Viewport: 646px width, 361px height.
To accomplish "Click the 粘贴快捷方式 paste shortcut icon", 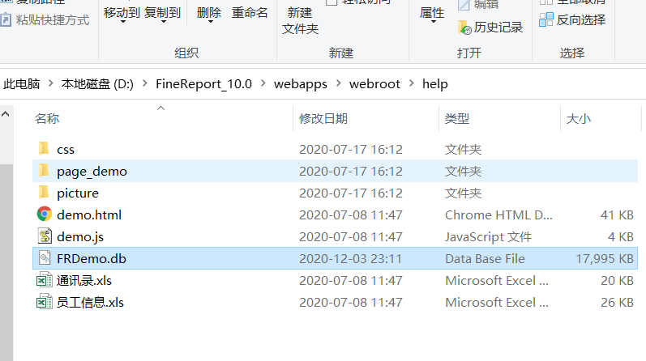I will pos(6,19).
